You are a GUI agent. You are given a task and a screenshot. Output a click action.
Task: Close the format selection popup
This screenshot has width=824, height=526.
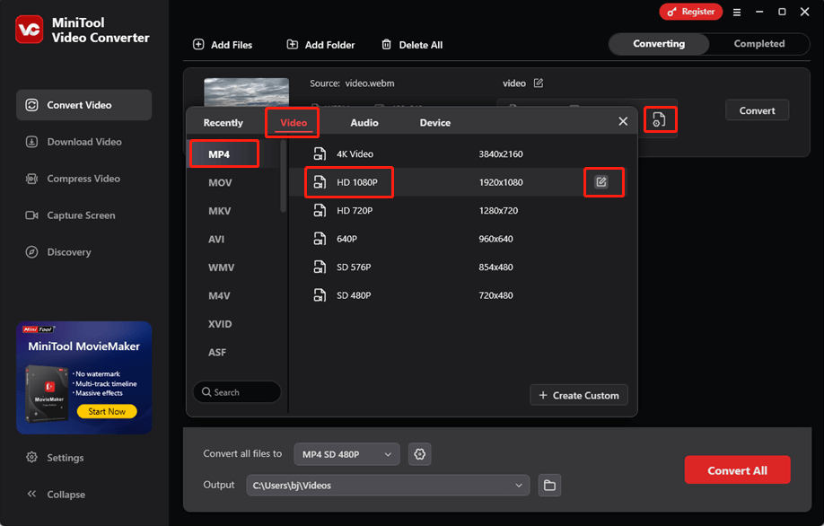pos(623,121)
